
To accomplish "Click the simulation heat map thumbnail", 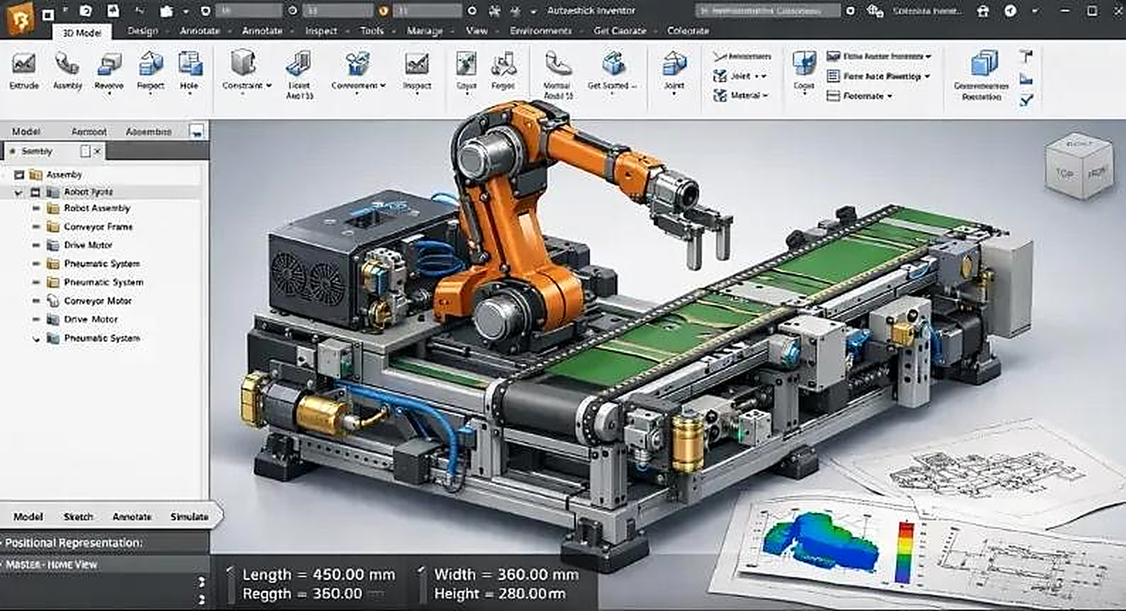I will coord(820,543).
